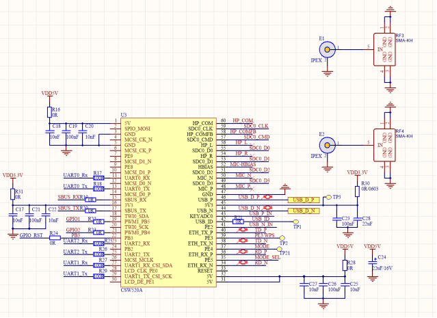The image size is (437, 318).
Task: Select resistor R31 under VDD3.3V
Action: [12, 194]
